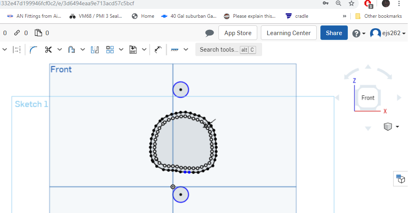Open the ejs262 user account menu
The width and height of the screenshot is (415, 213).
point(388,33)
